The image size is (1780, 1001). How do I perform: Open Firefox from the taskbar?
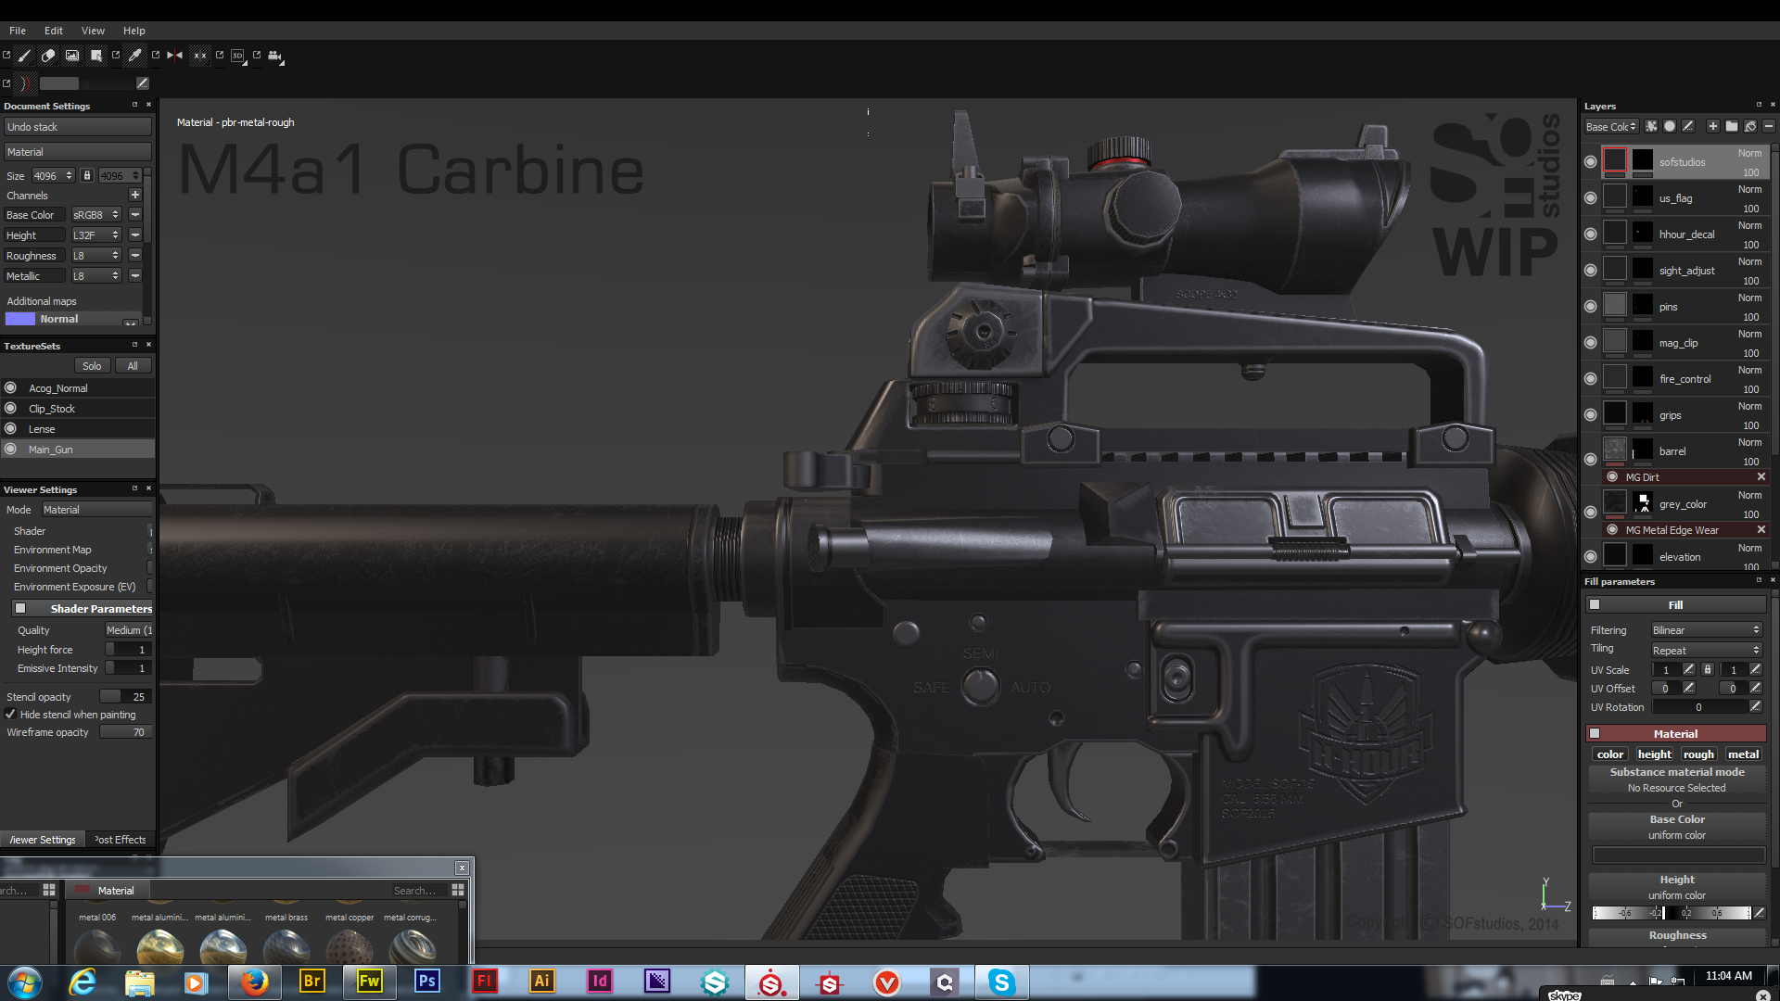pos(254,982)
